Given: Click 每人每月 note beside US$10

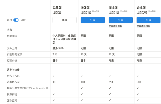Looking at the screenshot, I should tap(96, 11).
